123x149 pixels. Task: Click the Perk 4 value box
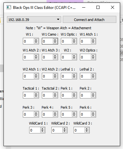47,114
